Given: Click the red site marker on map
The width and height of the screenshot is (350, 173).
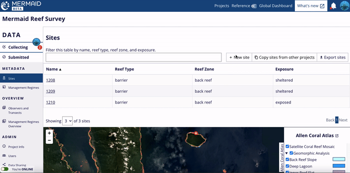Looking at the screenshot, I should (x=196, y=133).
